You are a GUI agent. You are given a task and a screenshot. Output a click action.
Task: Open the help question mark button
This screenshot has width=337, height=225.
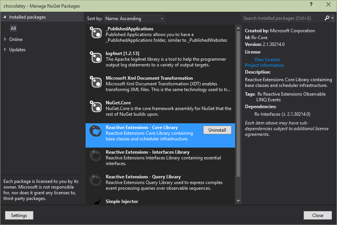point(311,5)
